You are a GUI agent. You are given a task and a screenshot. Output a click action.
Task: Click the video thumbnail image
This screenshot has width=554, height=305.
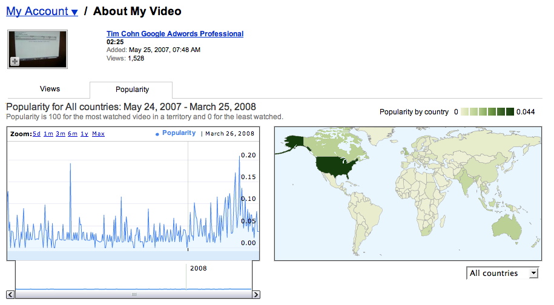tap(38, 48)
